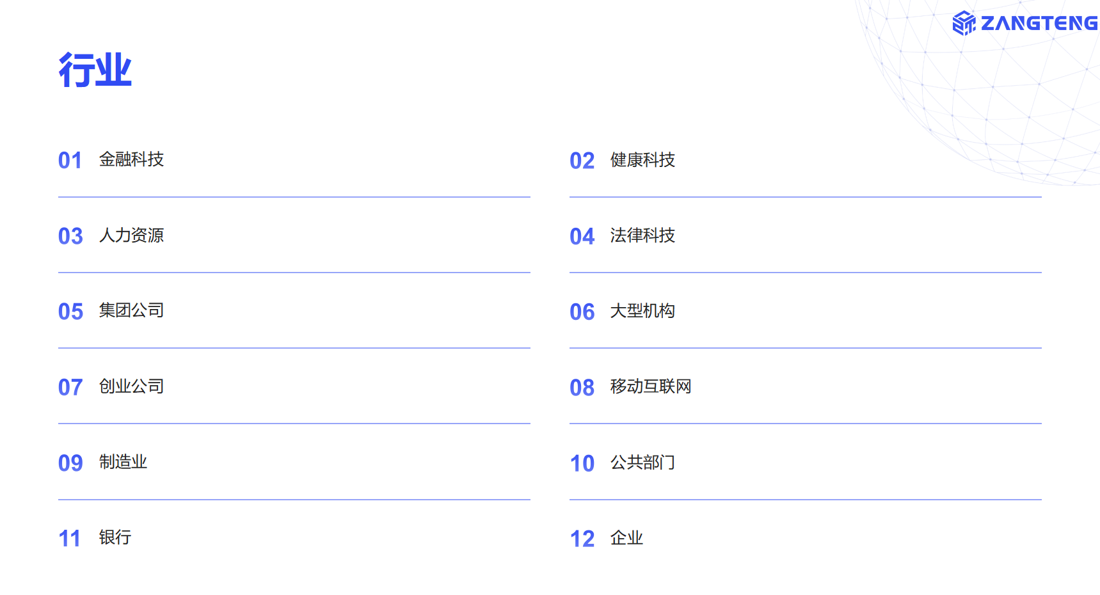
Task: Select the 制造业 industry entry
Action: click(123, 462)
